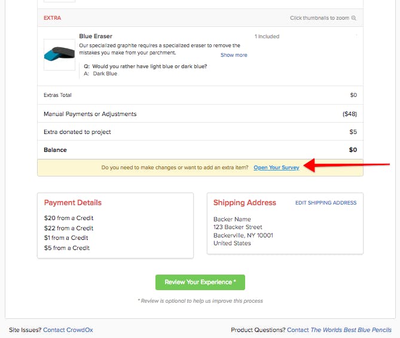This screenshot has height=338, width=400.
Task: Click Edit Shipping Address
Action: click(326, 203)
